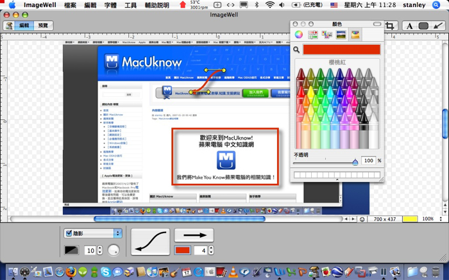
Task: Open the color wheel picker tab
Action: point(299,35)
